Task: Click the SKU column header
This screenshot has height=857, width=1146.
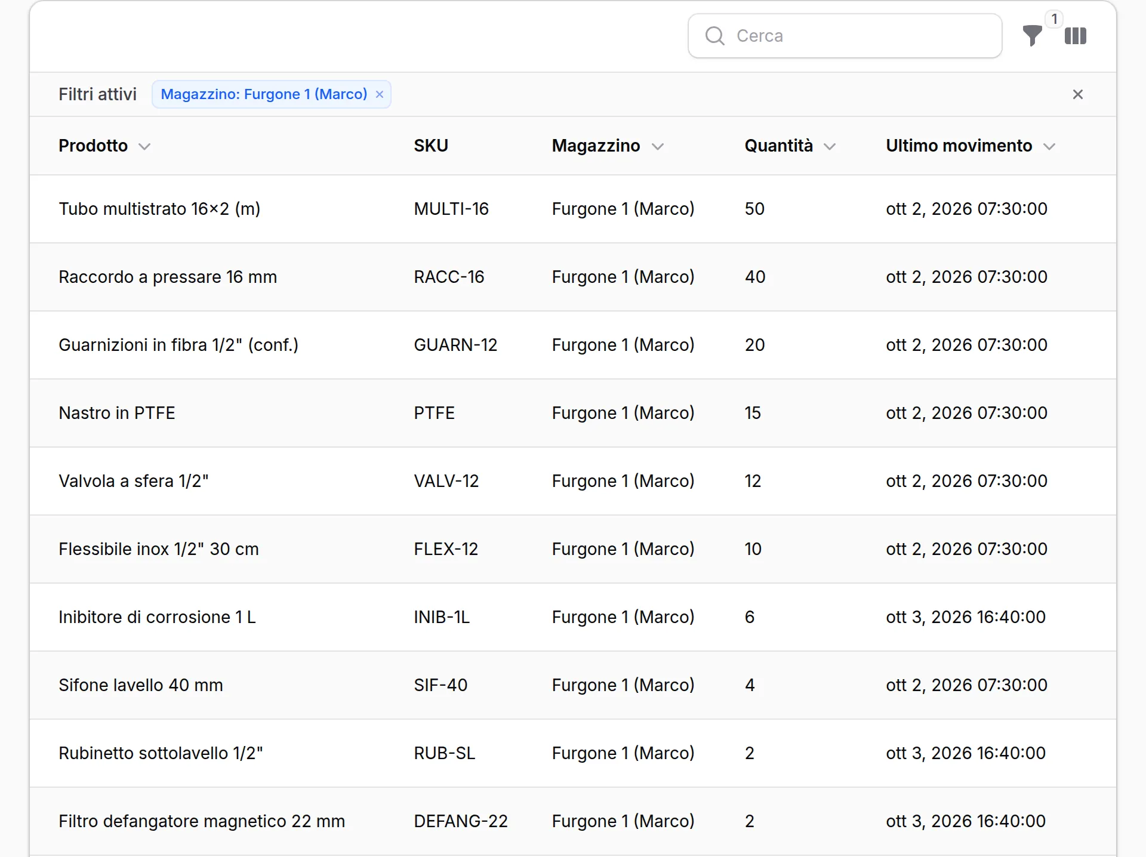Action: 431,146
